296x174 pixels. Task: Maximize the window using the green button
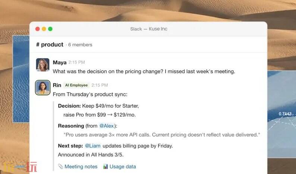(50, 29)
